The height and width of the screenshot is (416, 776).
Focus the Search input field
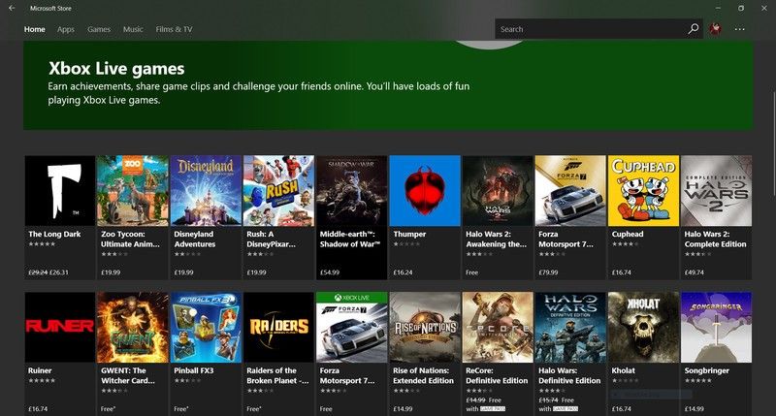tap(592, 29)
